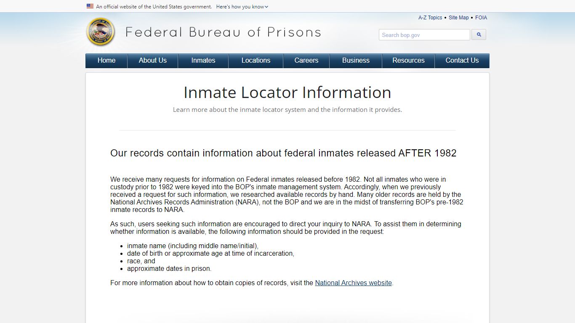Select the Resources menu item

tap(408, 61)
